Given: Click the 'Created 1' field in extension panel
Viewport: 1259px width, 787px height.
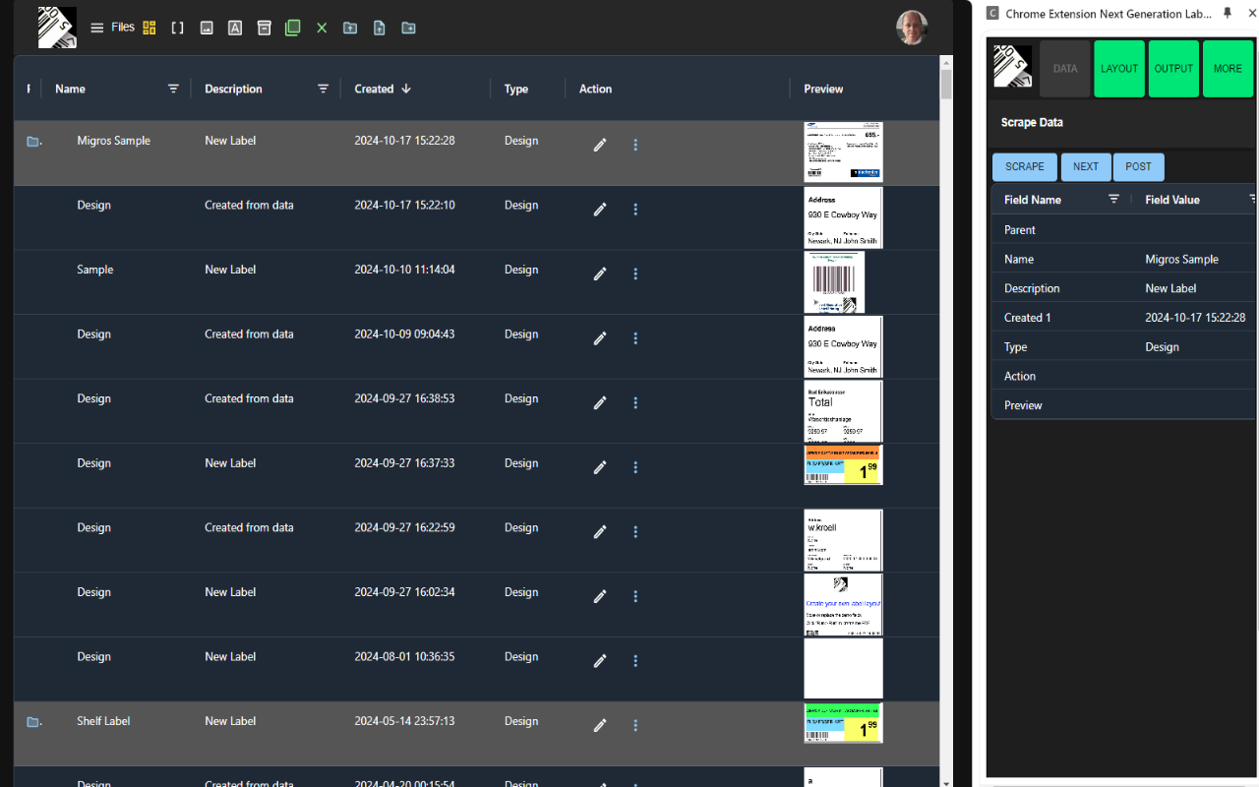Looking at the screenshot, I should (x=1028, y=318).
